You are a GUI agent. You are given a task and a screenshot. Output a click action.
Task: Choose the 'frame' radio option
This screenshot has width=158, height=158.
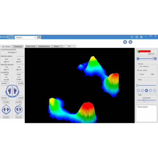pyautogui.click(x=138, y=74)
